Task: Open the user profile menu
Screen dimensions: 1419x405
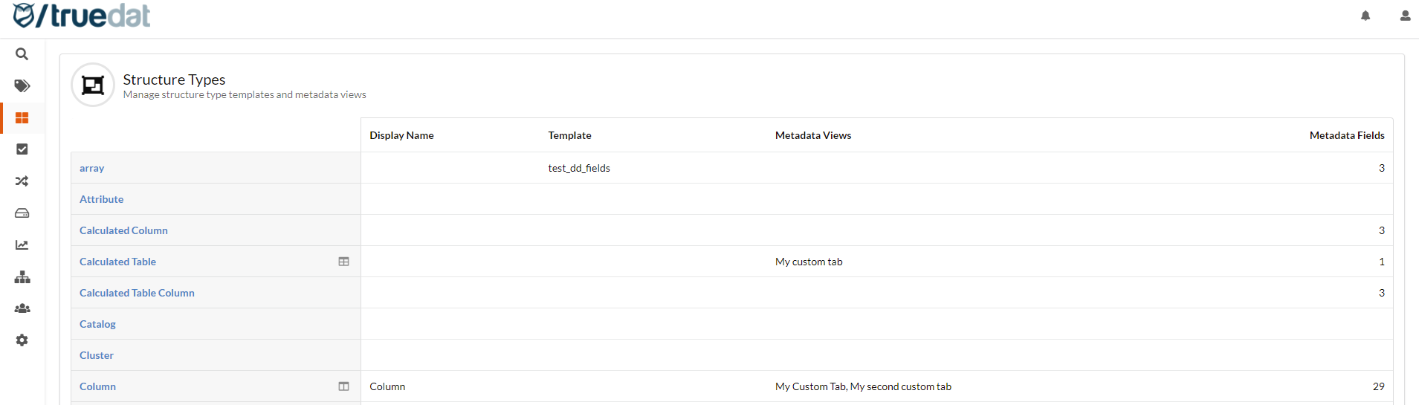Action: pos(1405,16)
